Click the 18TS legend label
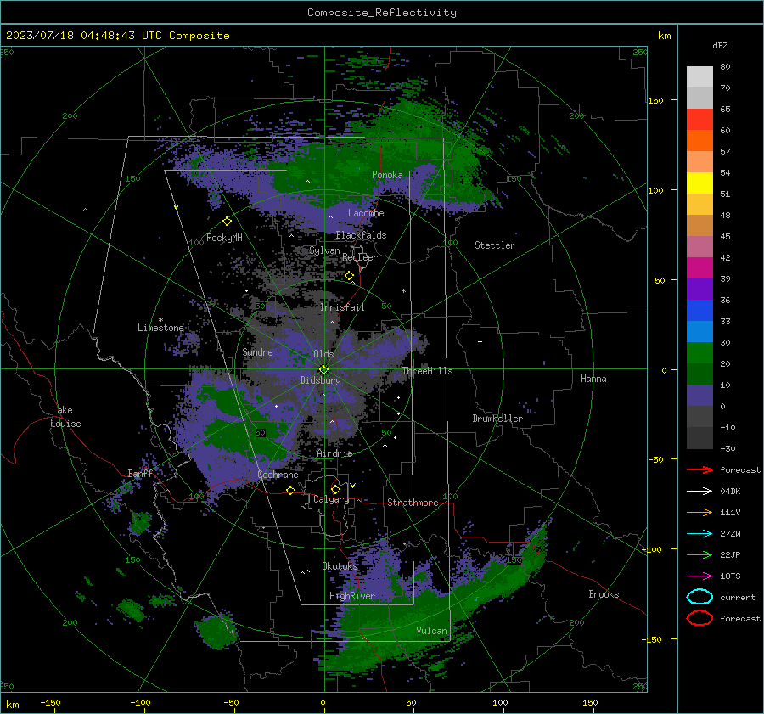 point(730,576)
